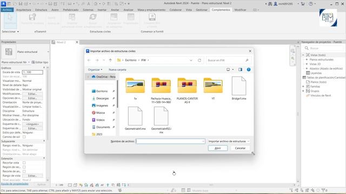Screen dimensions: 346x194
Task: Click the Conversor a FormIt ribbon icon
Action: (x=152, y=17)
